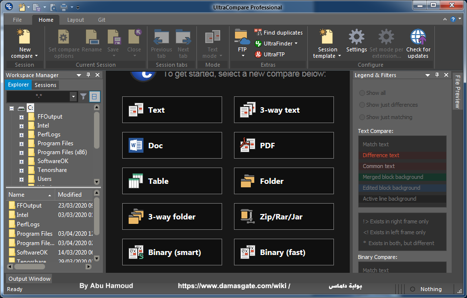Expand the FFOutput tree node
This screenshot has width=467, height=298.
(21, 117)
